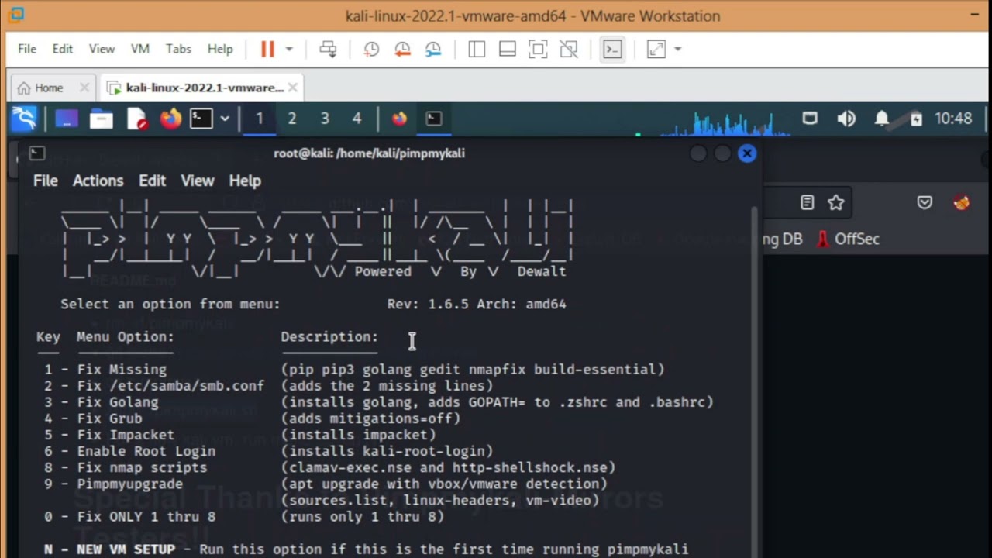Screen dimensions: 992x558
Task: Open VMware Edit menu
Action: (63, 49)
